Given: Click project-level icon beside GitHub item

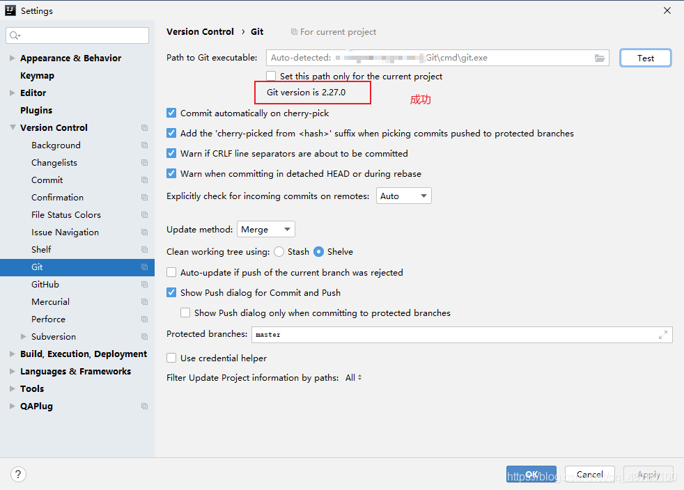Looking at the screenshot, I should click(144, 285).
